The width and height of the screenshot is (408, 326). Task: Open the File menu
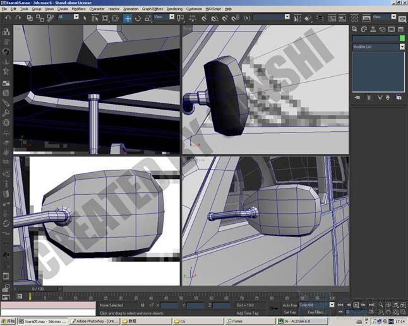tap(4, 9)
